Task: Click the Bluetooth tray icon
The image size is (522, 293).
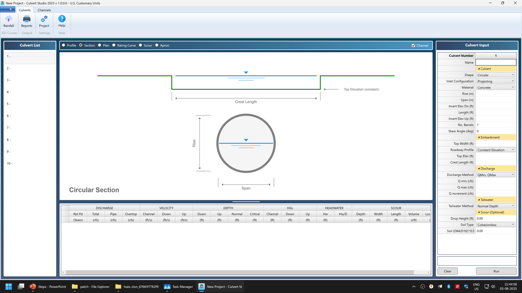Action: point(449,287)
